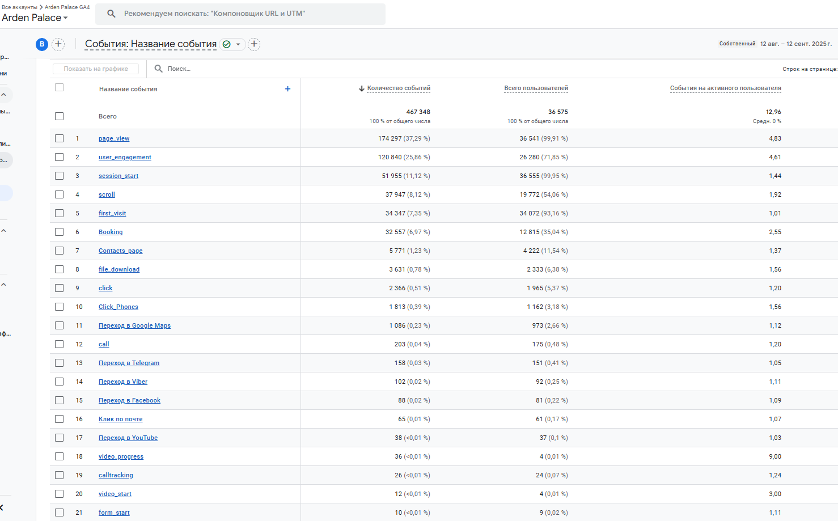838x521 pixels.
Task: Check the call row checkbox
Action: tap(60, 344)
